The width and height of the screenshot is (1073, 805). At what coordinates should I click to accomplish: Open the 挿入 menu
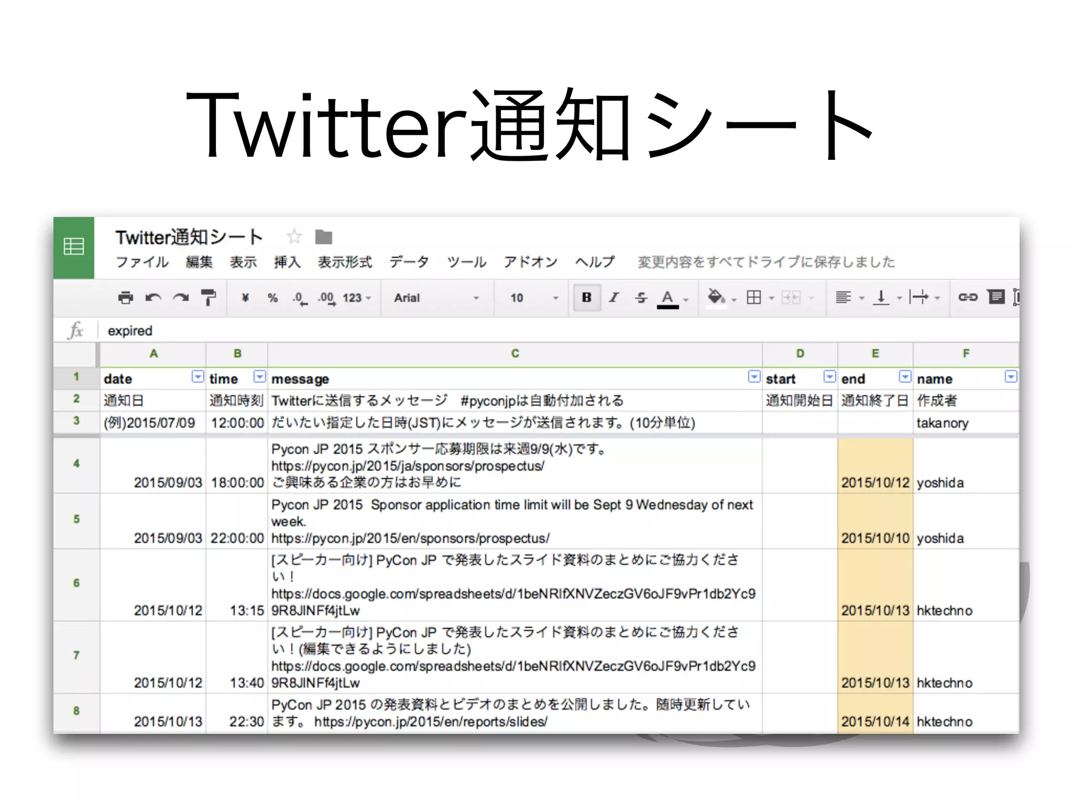tap(287, 262)
